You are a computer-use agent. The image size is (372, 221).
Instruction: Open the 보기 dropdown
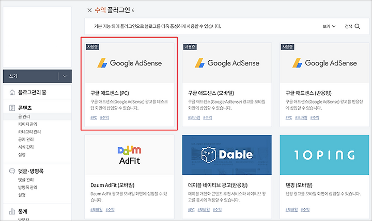pos(329,26)
